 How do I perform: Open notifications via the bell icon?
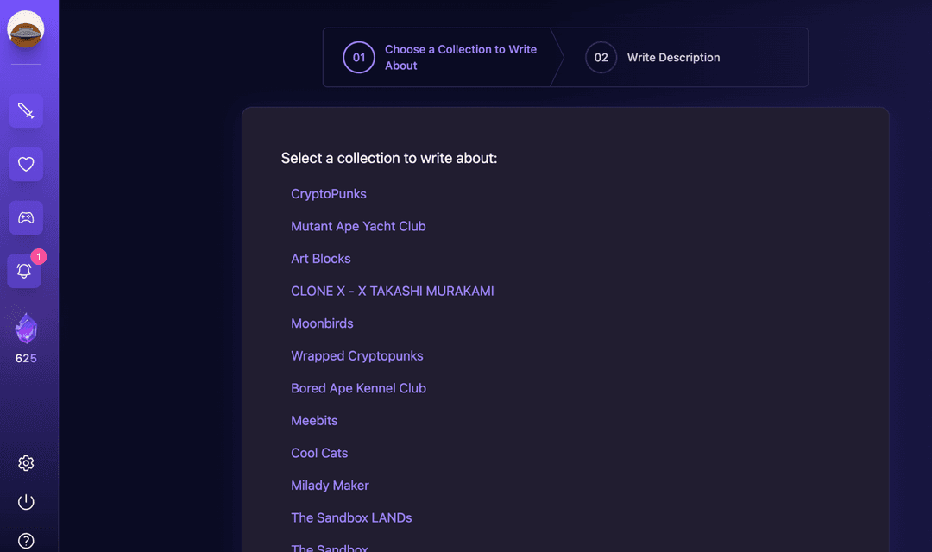point(26,271)
